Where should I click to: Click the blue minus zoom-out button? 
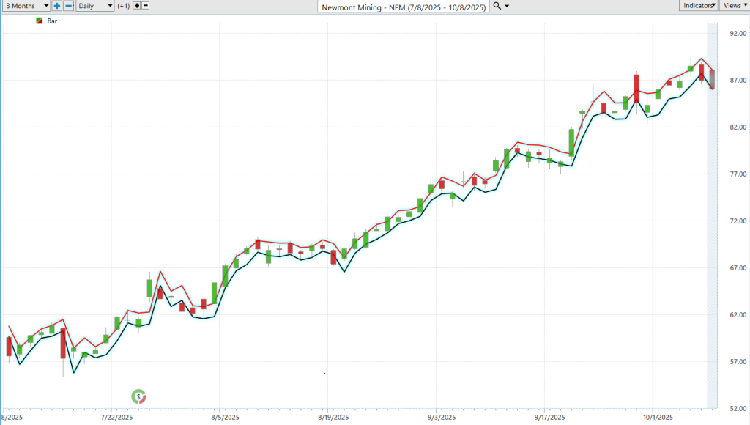click(68, 5)
